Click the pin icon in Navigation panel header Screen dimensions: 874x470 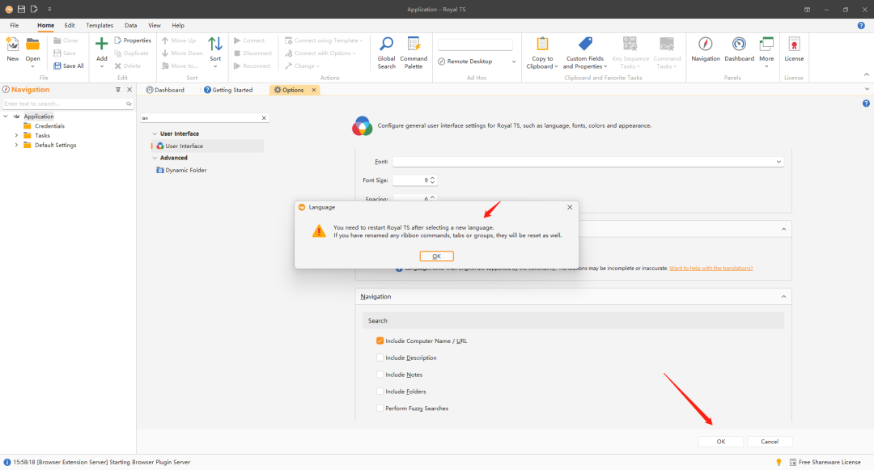pyautogui.click(x=118, y=90)
